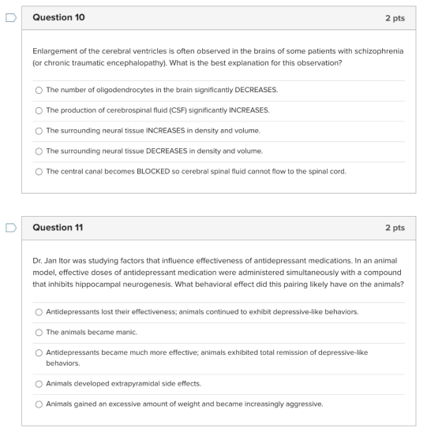This screenshot has height=432, width=442.
Task: Click the Question 11 header title
Action: pyautogui.click(x=58, y=228)
